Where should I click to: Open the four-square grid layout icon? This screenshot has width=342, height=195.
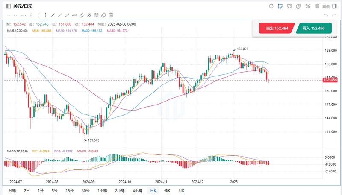[317, 6]
